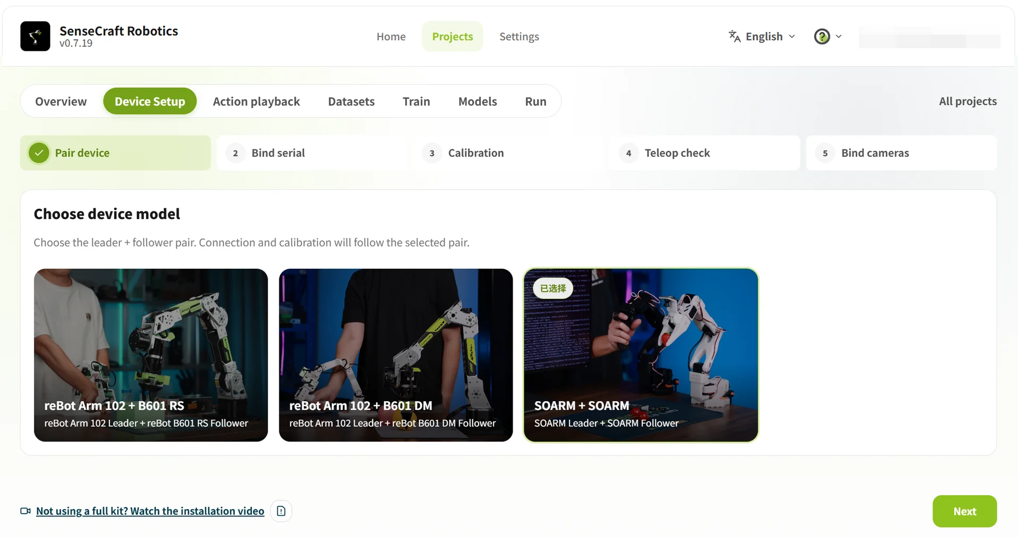
Task: Open the Settings menu
Action: (x=519, y=37)
